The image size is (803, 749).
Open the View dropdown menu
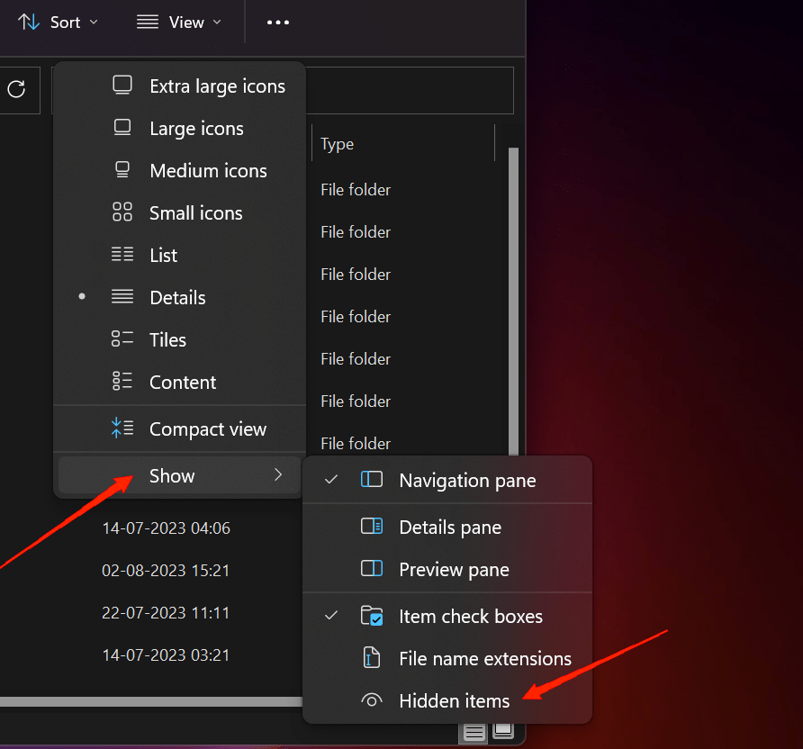pyautogui.click(x=178, y=23)
